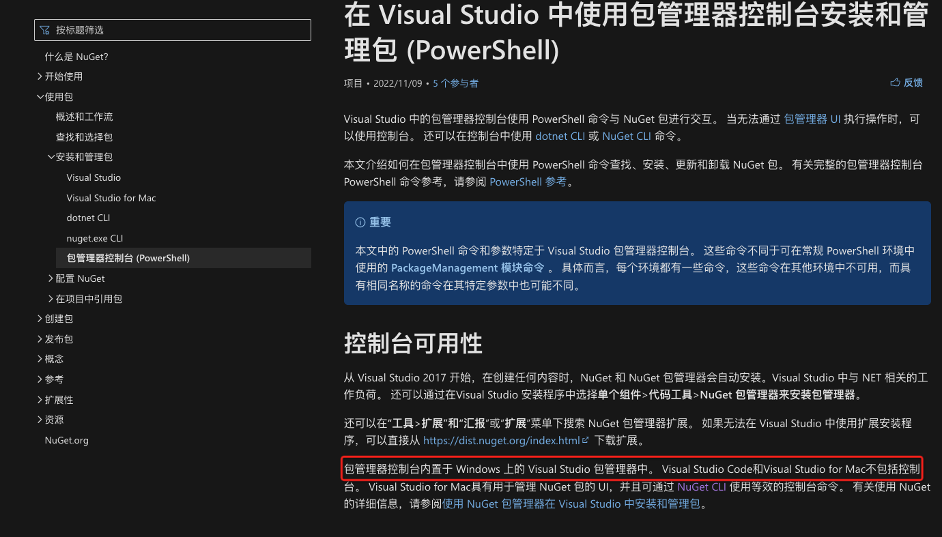The image size is (942, 537).
Task: Expand the 概念 section
Action: 50,359
